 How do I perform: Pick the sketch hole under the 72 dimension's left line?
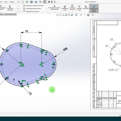tap(21, 45)
